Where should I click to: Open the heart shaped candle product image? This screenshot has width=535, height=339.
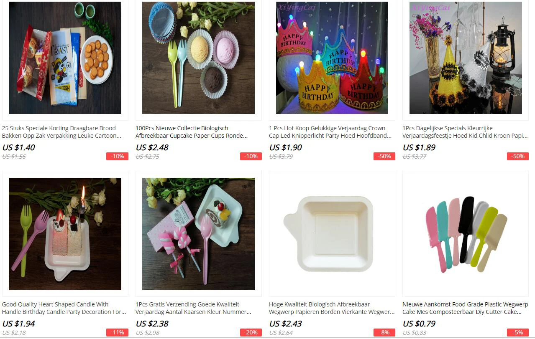[65, 234]
